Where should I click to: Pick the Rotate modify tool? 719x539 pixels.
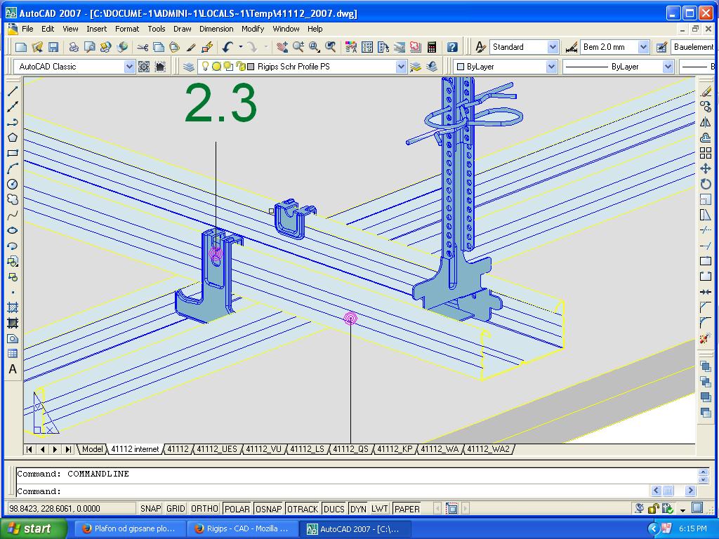click(x=706, y=184)
